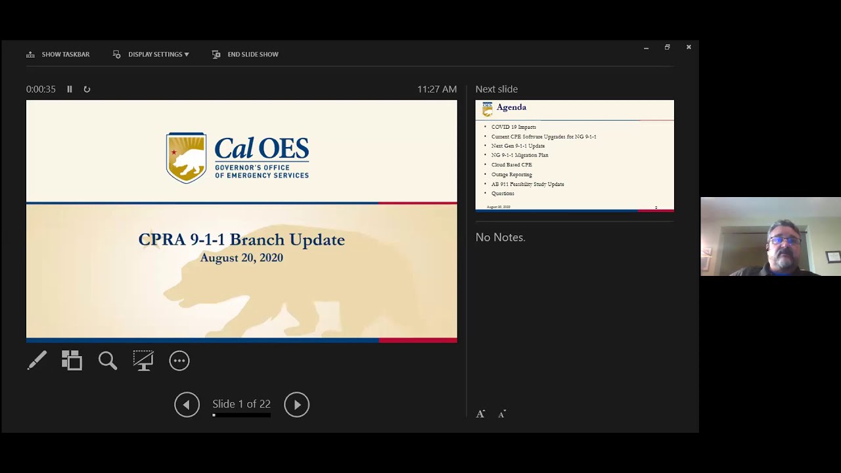Open more slide show options ellipsis
The image size is (841, 473).
tap(179, 361)
